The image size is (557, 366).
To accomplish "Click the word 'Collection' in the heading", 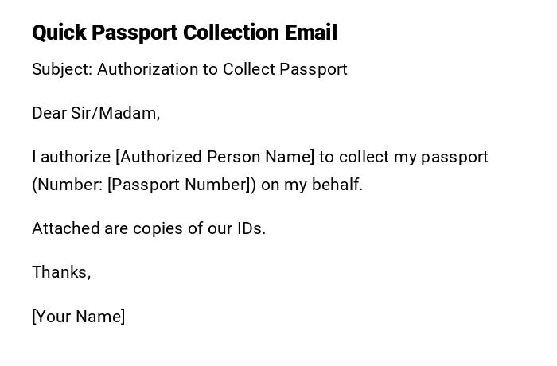I will coord(231,33).
